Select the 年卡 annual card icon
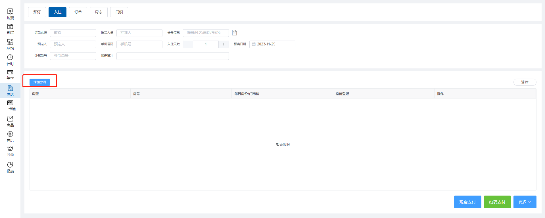The width and height of the screenshot is (545, 218). coord(10,75)
